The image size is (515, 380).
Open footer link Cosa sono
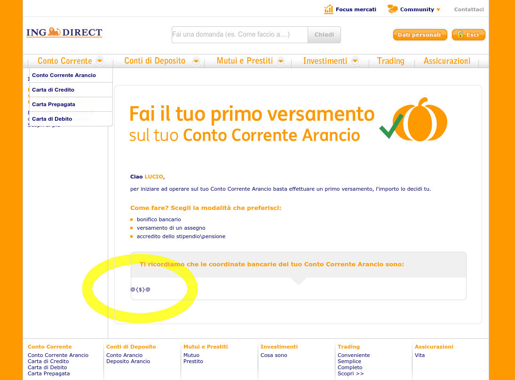[x=274, y=356]
